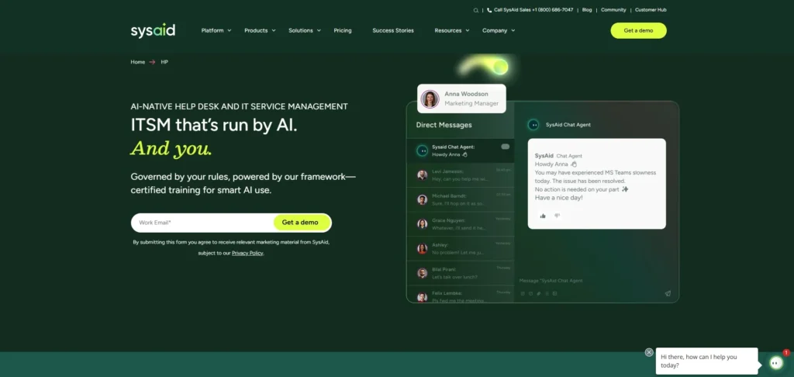Open the Privacy Policy link
This screenshot has height=377, width=794.
[247, 253]
